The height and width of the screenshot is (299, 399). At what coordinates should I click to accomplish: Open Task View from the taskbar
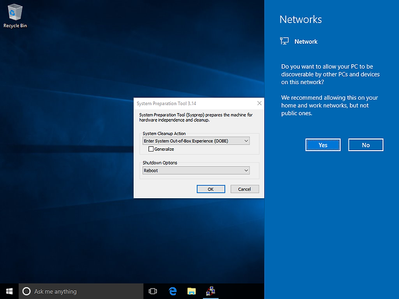click(x=153, y=291)
